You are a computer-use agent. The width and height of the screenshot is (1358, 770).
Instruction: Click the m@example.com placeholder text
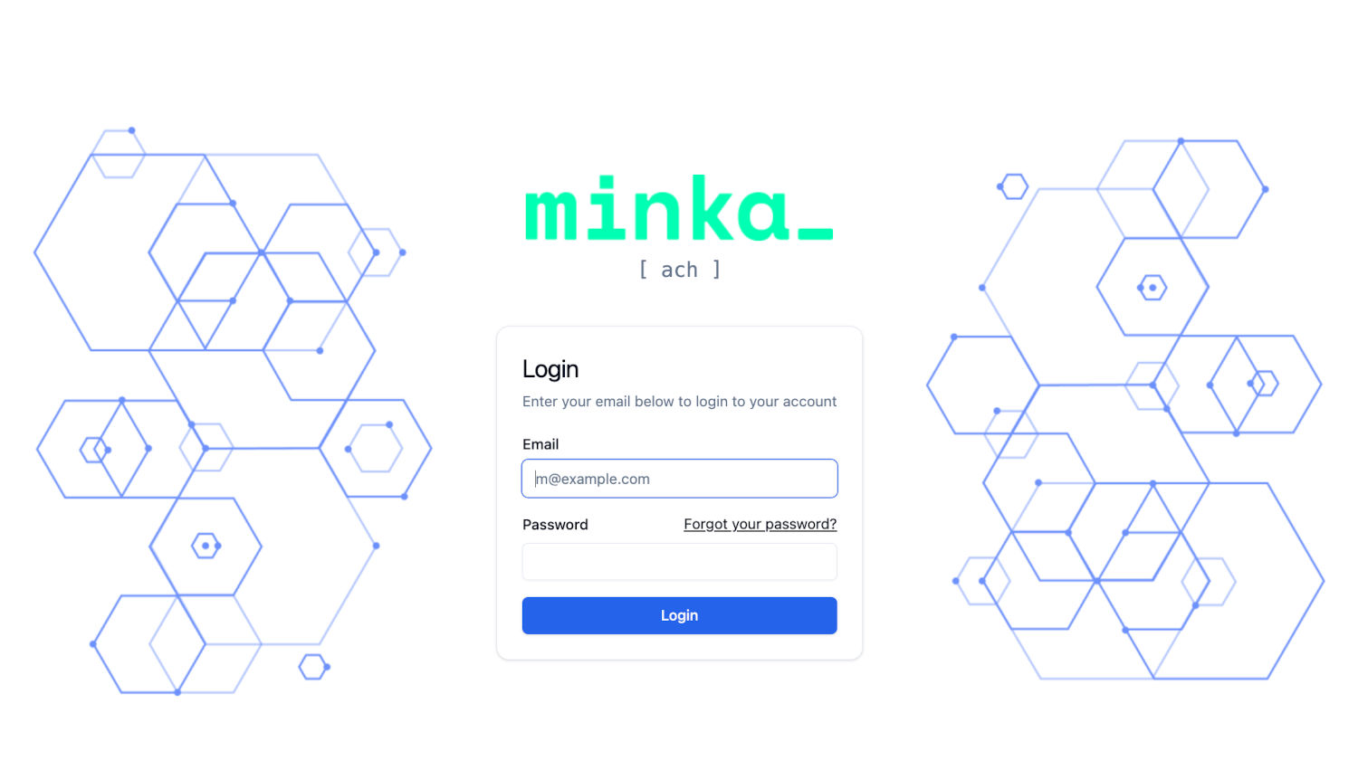click(x=592, y=479)
